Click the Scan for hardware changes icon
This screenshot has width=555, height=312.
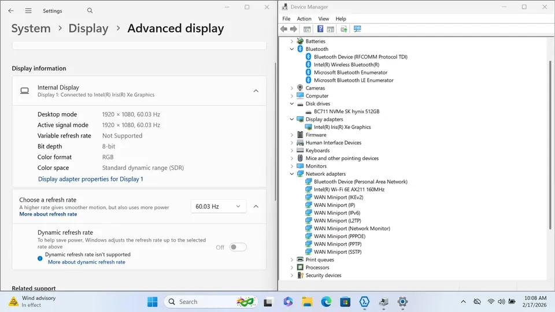pos(357,29)
